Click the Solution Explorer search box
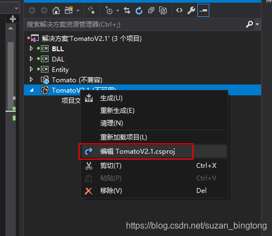 coord(135,25)
